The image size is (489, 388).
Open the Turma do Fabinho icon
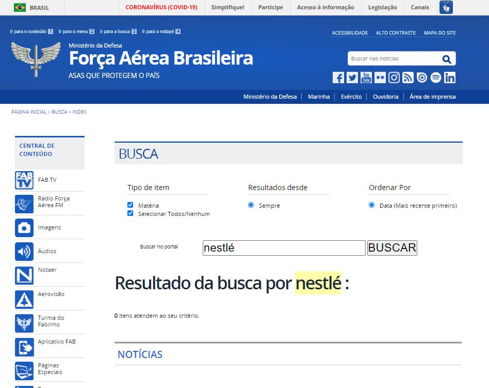(x=24, y=323)
